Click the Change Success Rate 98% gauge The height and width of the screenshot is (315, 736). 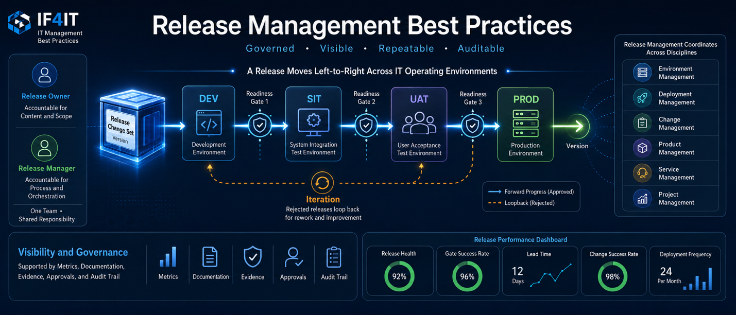[x=612, y=276]
